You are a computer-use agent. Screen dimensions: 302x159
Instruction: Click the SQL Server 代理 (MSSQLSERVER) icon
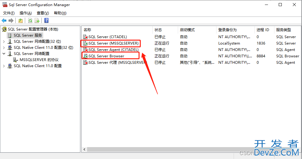tap(86, 63)
